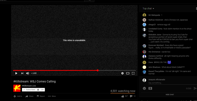Image resolution: width=197 pixels, height=101 pixels.
Task: Open Zanexxx Ashford's avatar
Action: pyautogui.click(x=144, y=57)
